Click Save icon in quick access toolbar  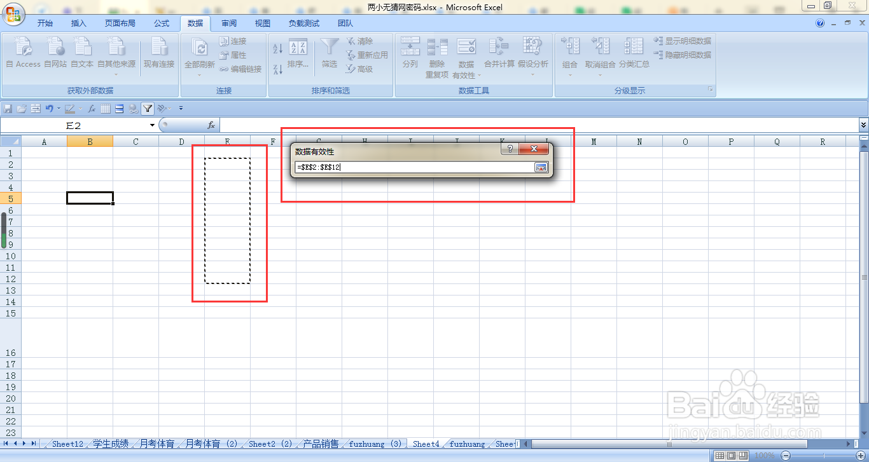pos(8,109)
